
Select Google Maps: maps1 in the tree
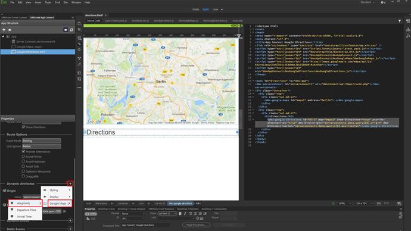pos(29,46)
